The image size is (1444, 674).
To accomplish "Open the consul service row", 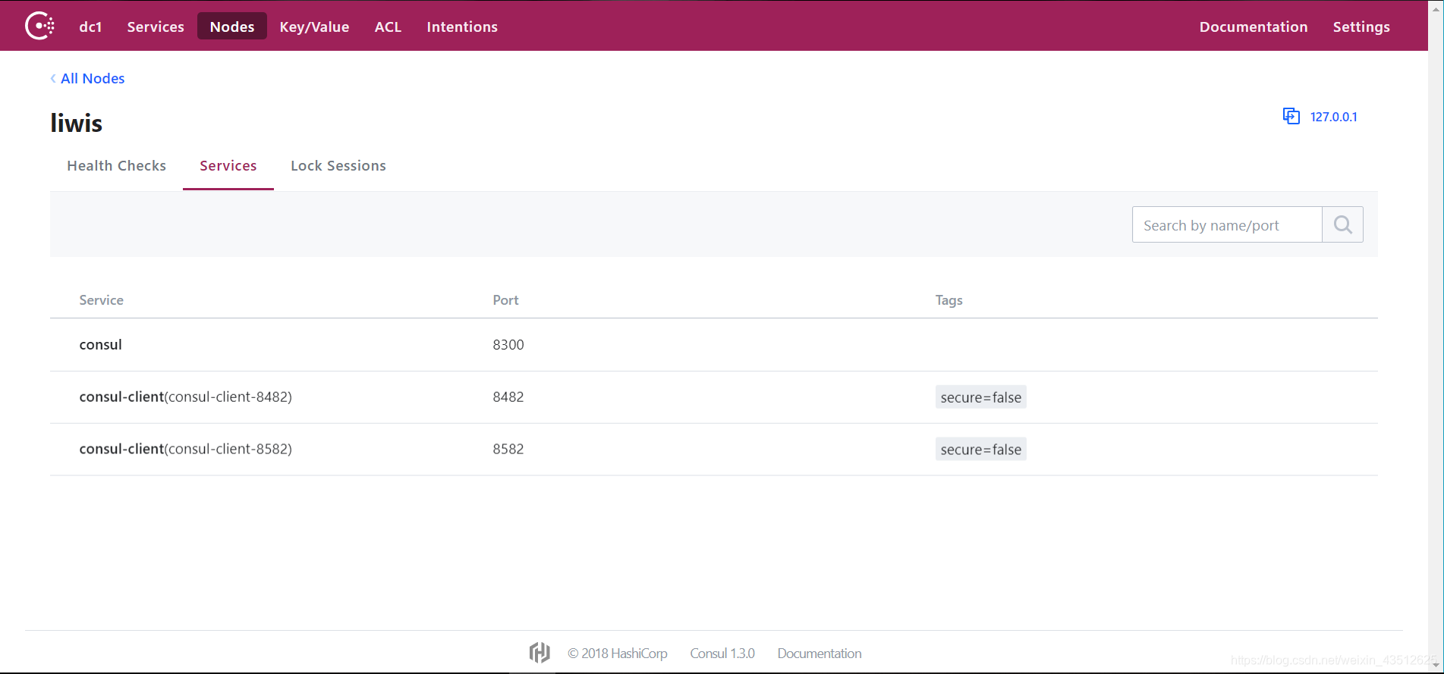I will [x=714, y=344].
